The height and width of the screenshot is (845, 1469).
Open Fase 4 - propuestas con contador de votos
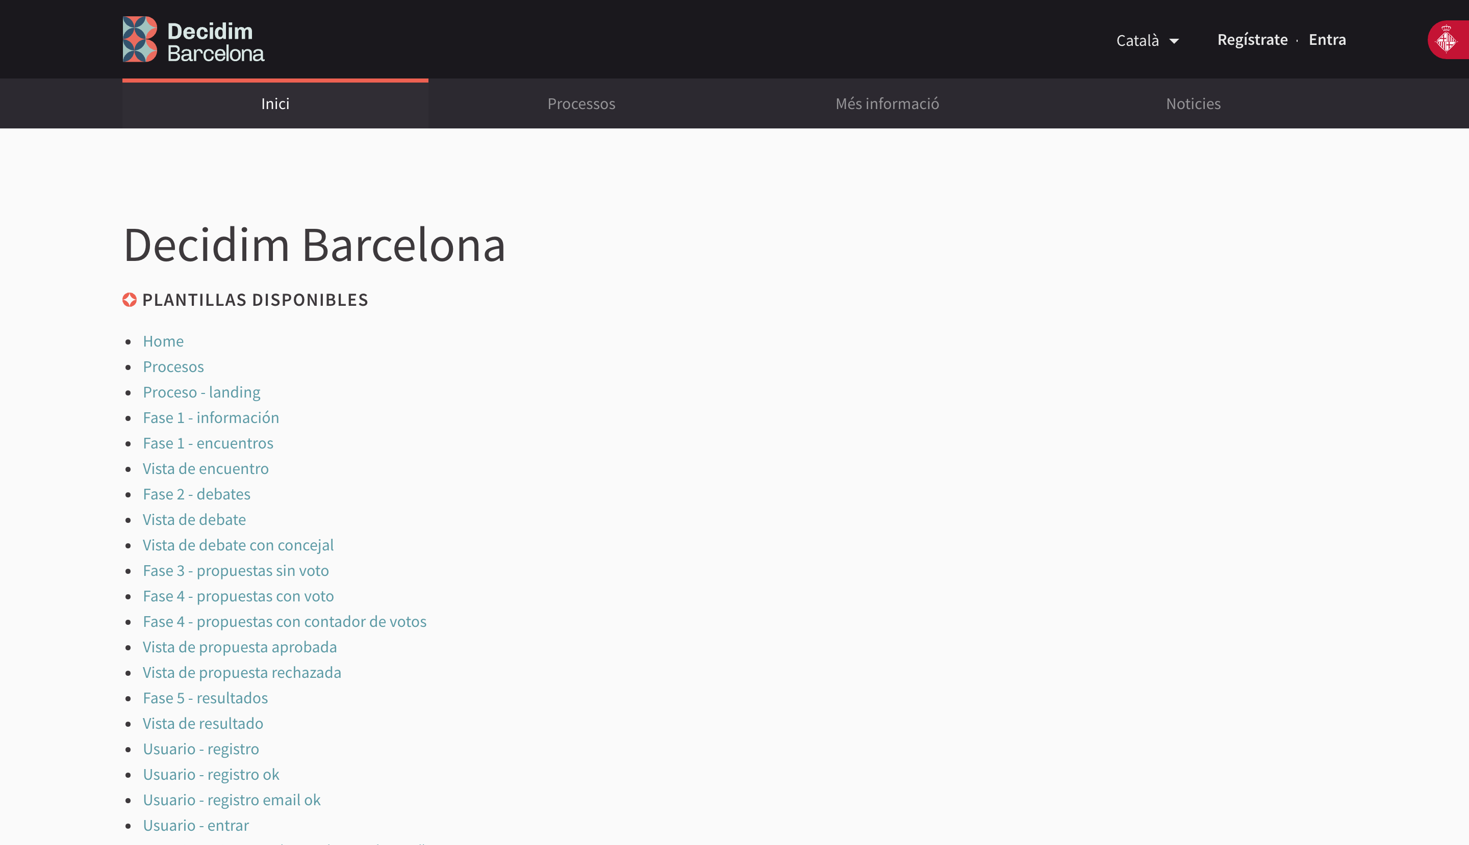[285, 622]
